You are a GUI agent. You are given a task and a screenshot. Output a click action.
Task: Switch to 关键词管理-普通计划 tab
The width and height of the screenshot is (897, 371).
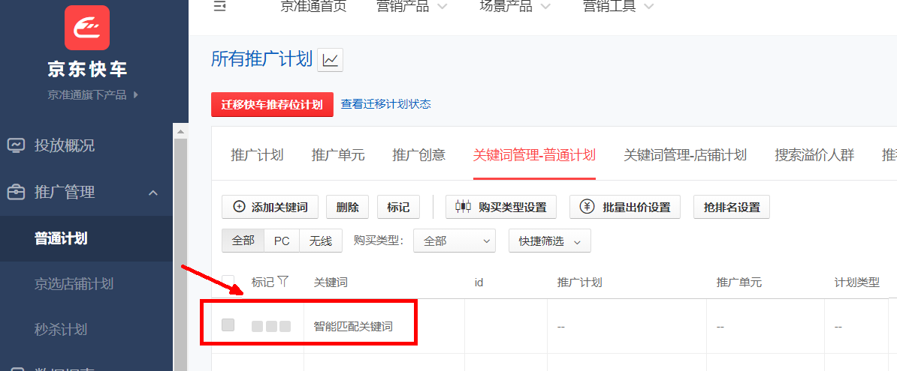tap(535, 154)
